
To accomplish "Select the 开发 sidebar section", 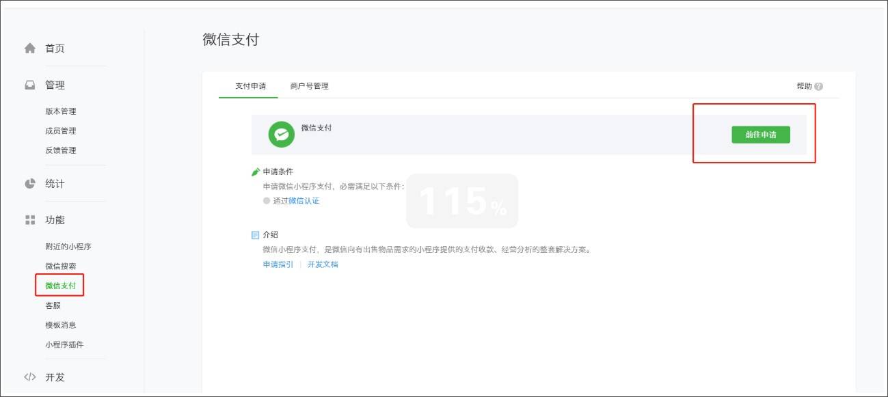I will pyautogui.click(x=55, y=377).
